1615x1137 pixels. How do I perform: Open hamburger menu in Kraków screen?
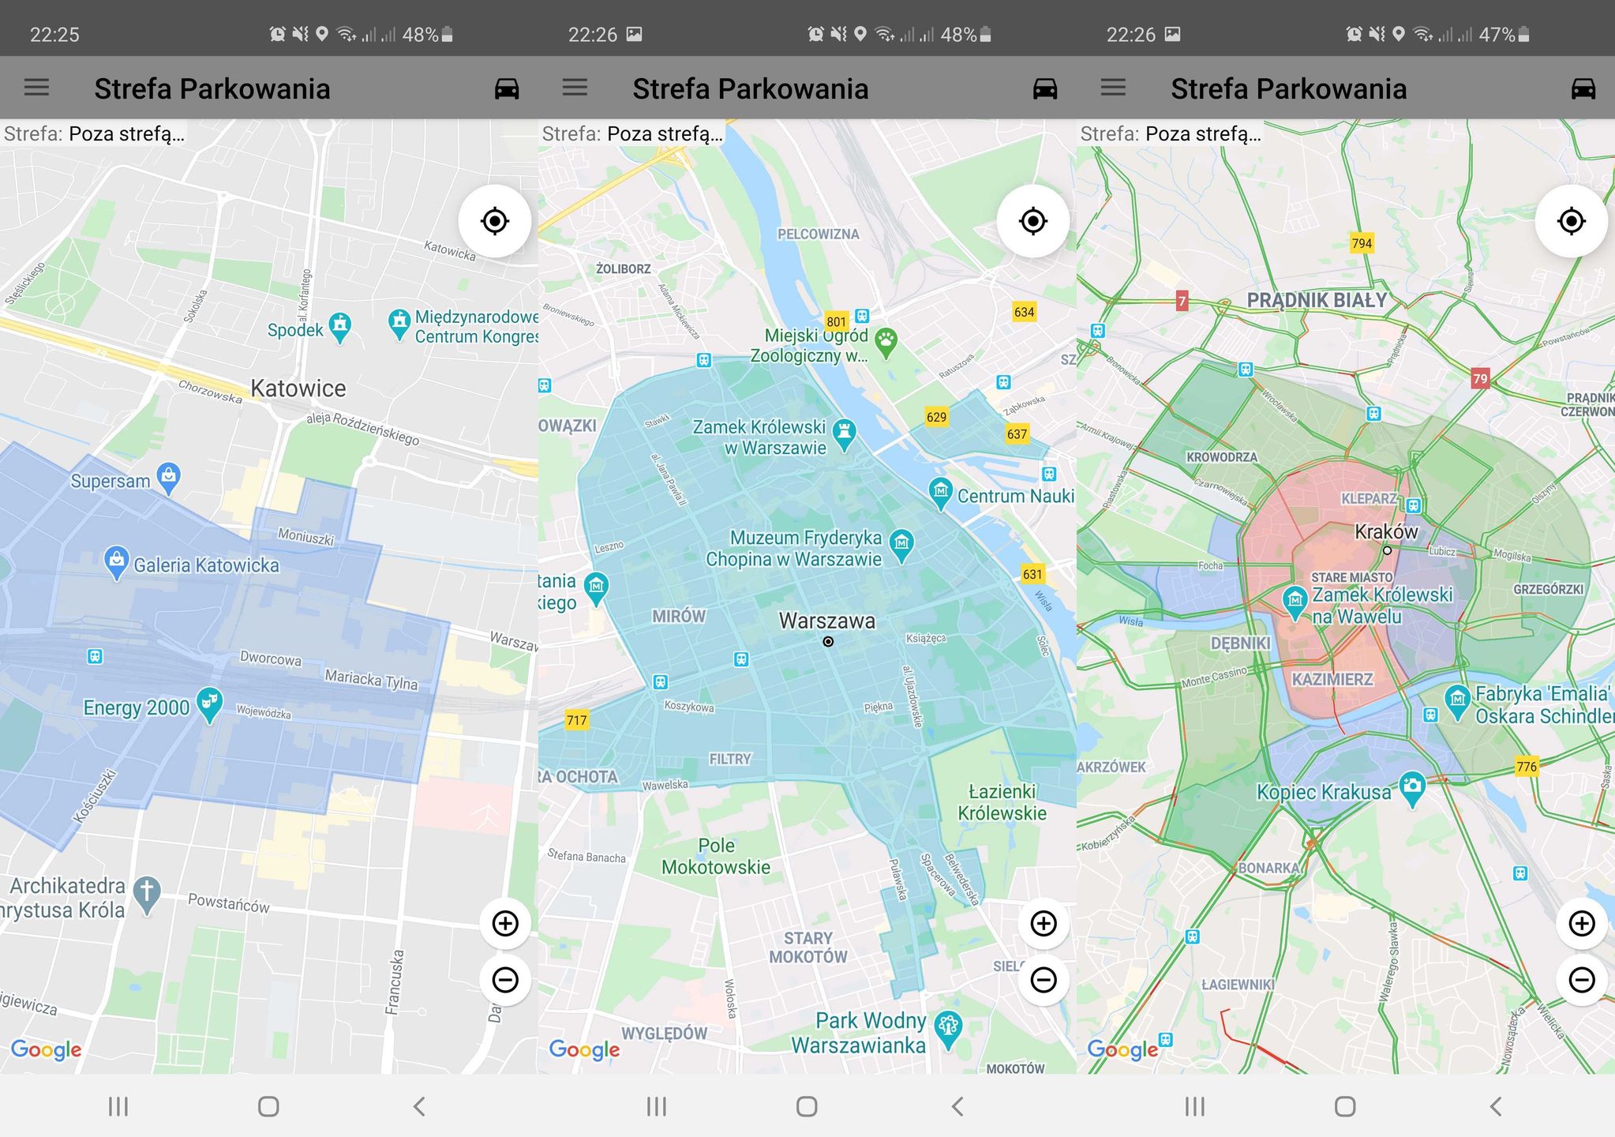tap(1113, 88)
